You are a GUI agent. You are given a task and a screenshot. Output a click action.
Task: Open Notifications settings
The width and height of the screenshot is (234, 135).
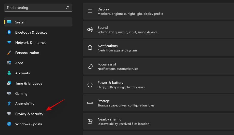(x=158, y=48)
